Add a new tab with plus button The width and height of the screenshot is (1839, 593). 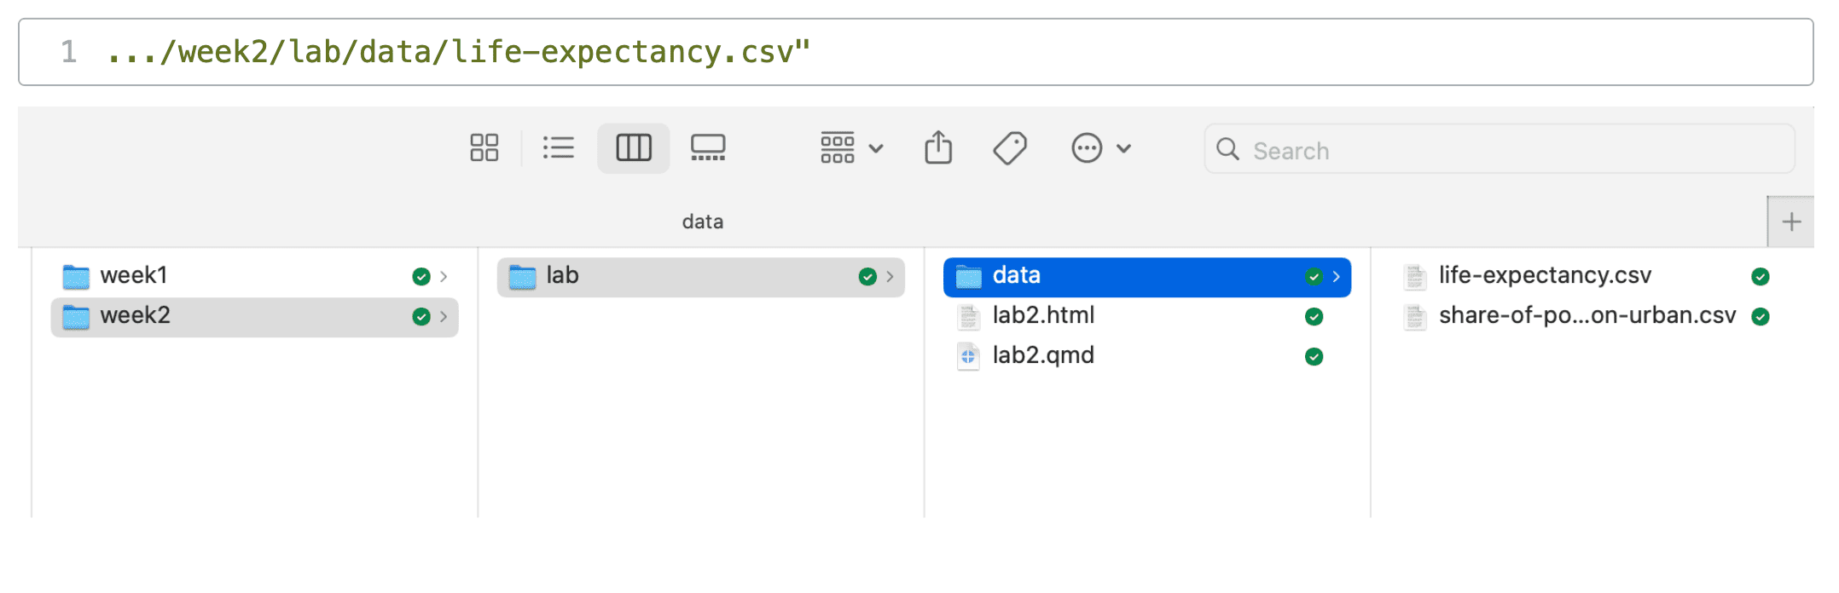click(1791, 222)
